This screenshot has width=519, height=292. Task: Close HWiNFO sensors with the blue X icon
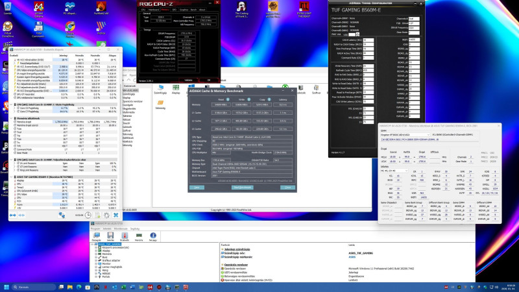pos(116,215)
